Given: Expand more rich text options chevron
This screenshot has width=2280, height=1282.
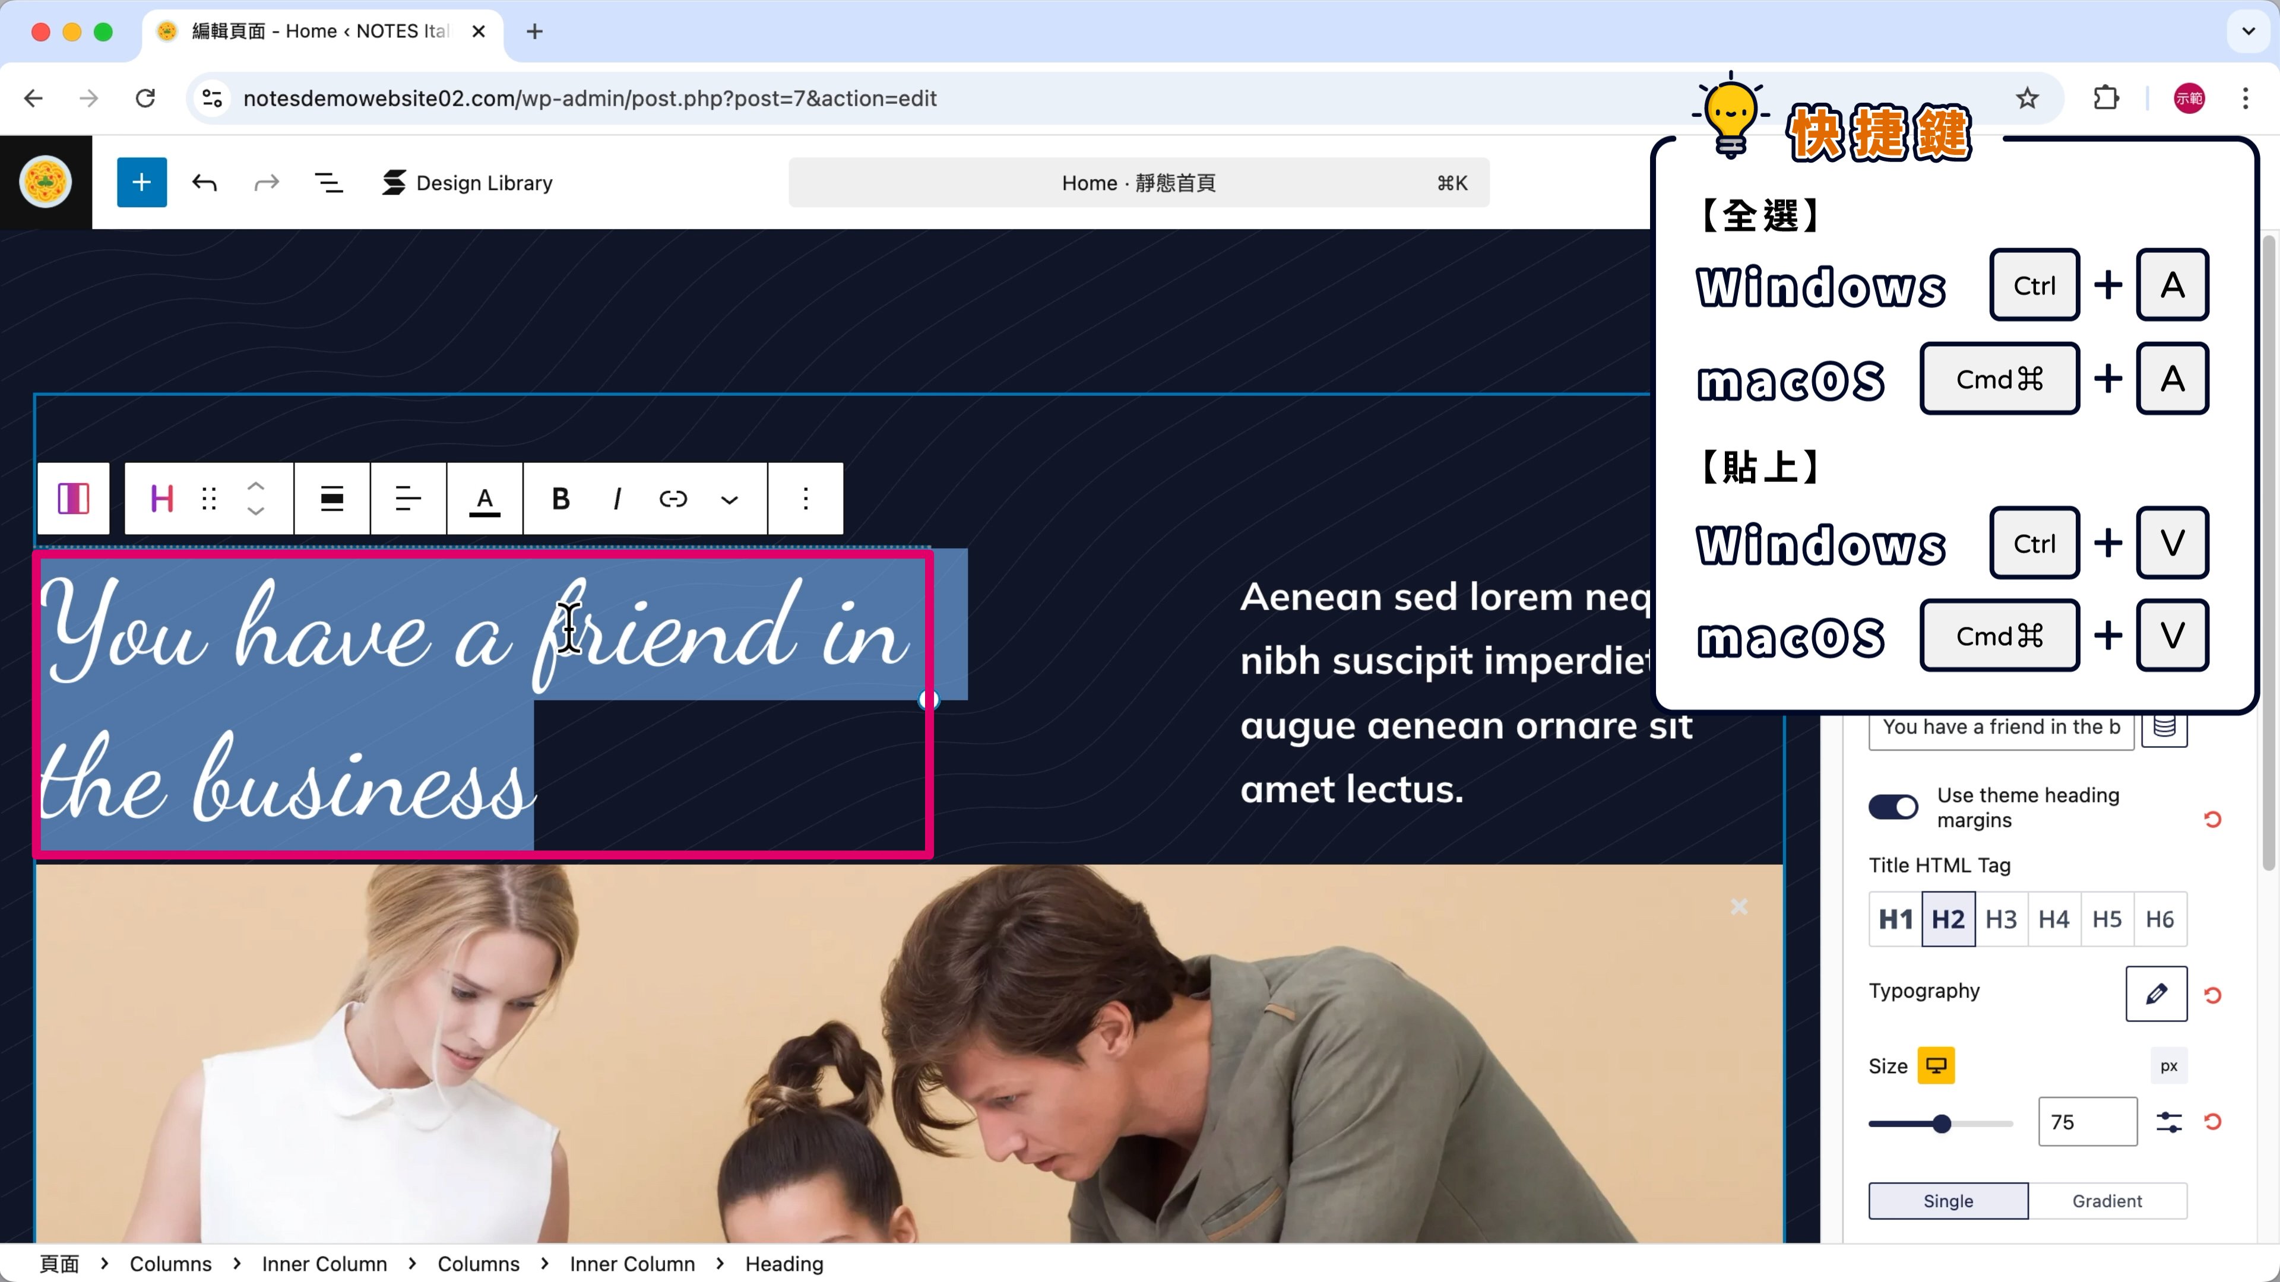Looking at the screenshot, I should pos(729,499).
